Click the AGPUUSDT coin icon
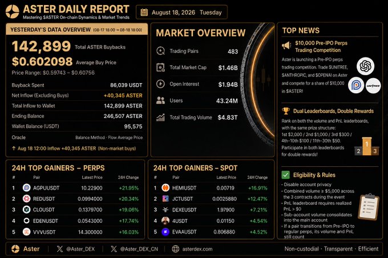Image resolution: width=388 pixels, height=258 pixels. tap(26, 188)
